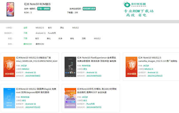Click the date 2021年09月02日
Viewport: 179px width, 113px height.
(94, 76)
